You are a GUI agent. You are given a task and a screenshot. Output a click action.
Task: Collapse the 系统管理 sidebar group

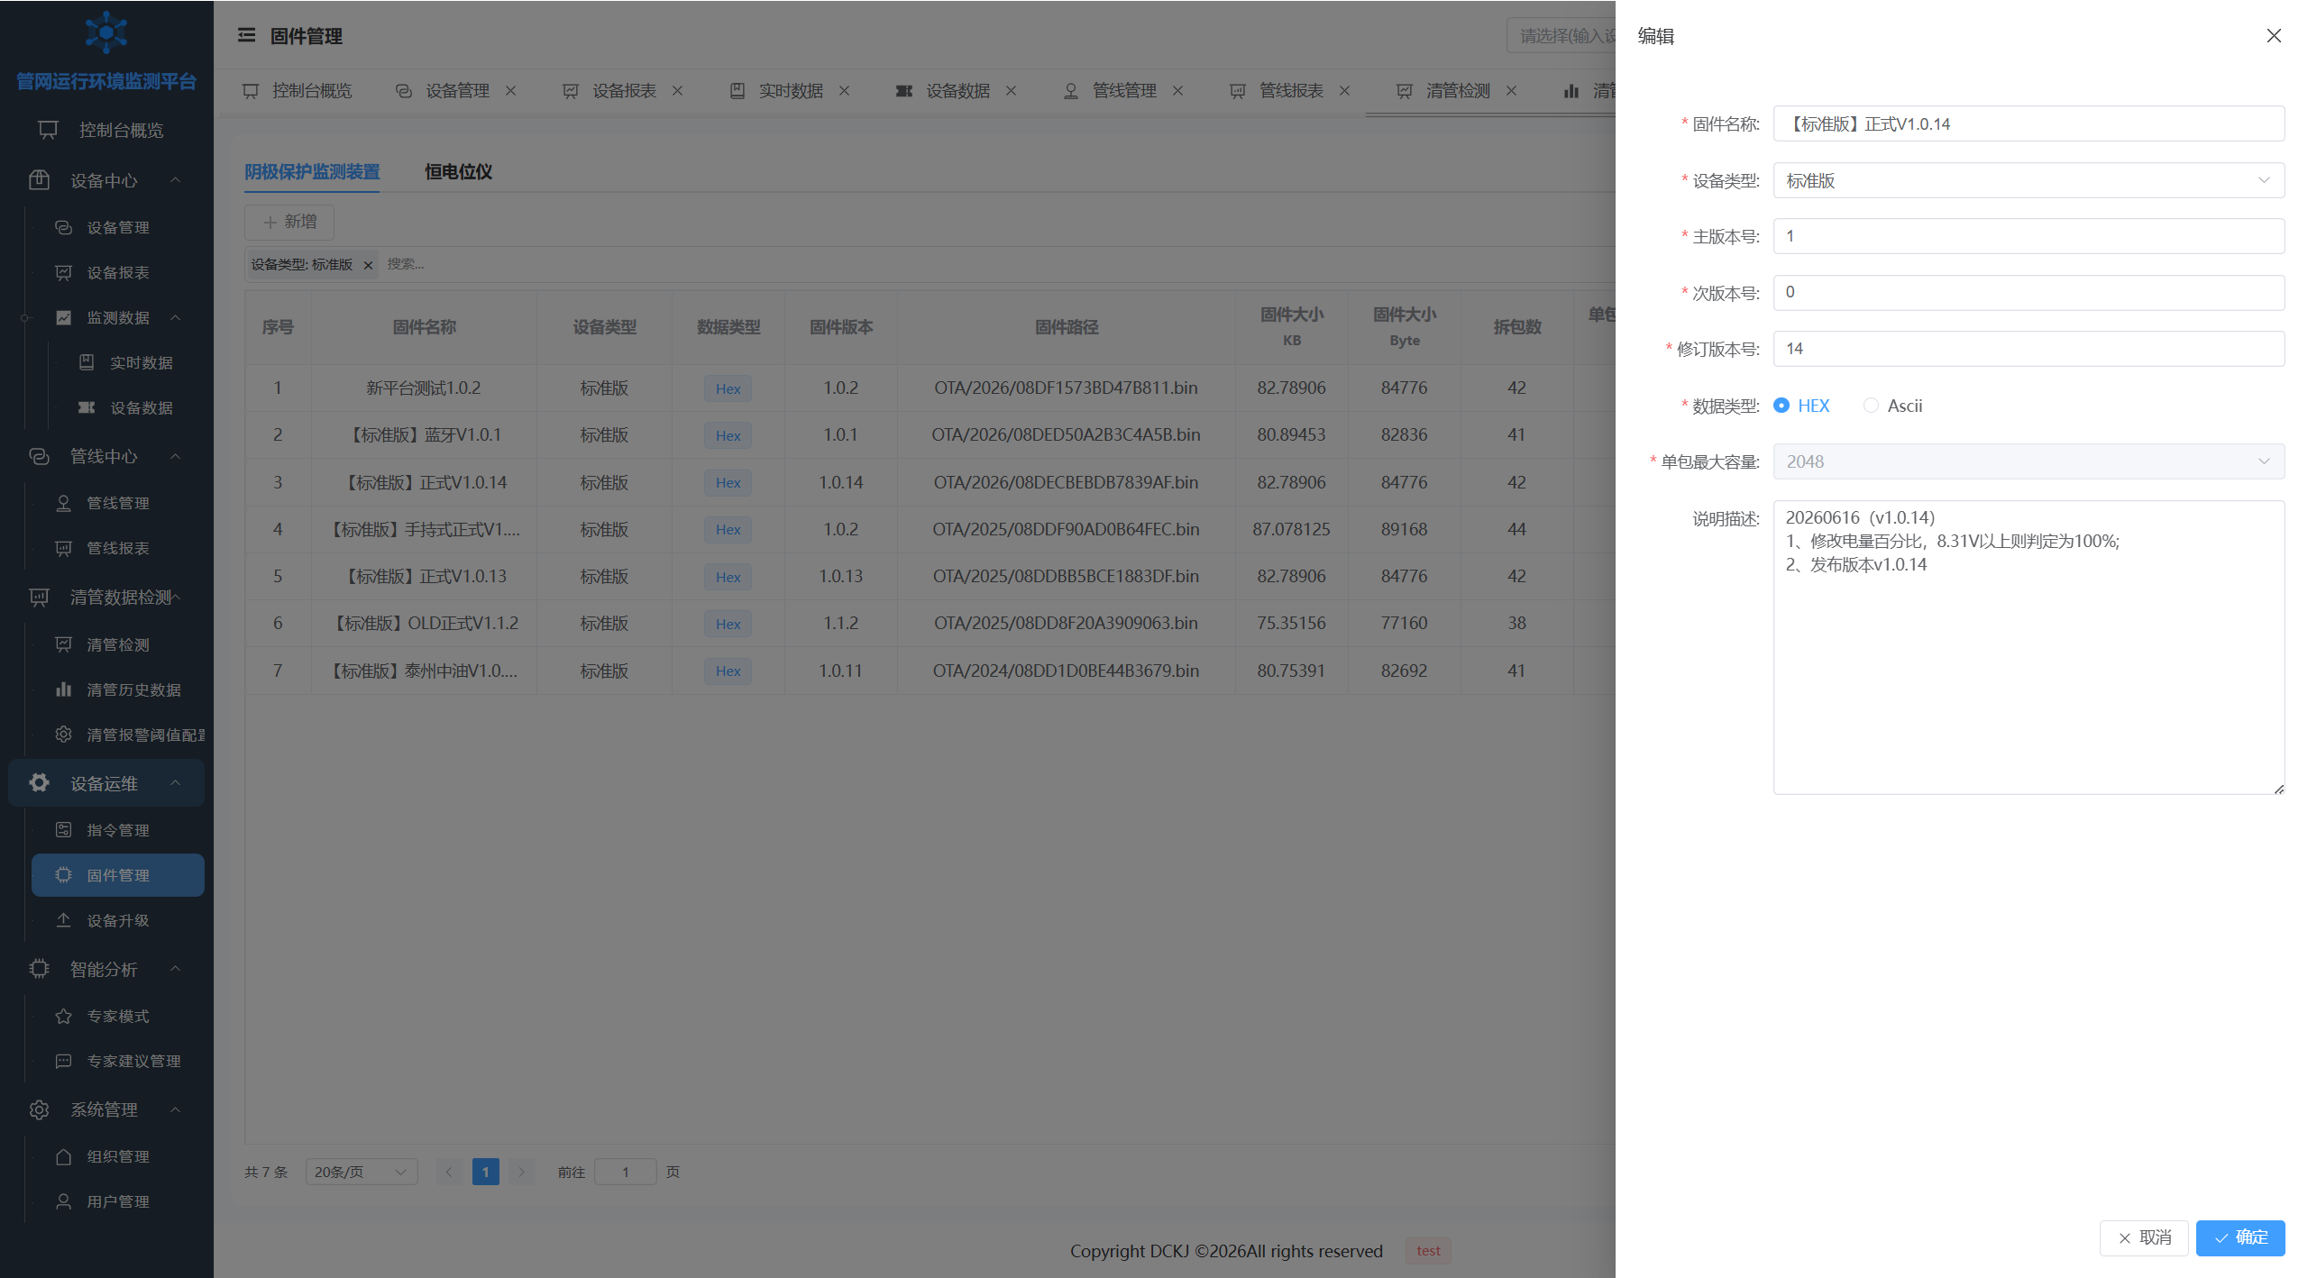pyautogui.click(x=176, y=1109)
